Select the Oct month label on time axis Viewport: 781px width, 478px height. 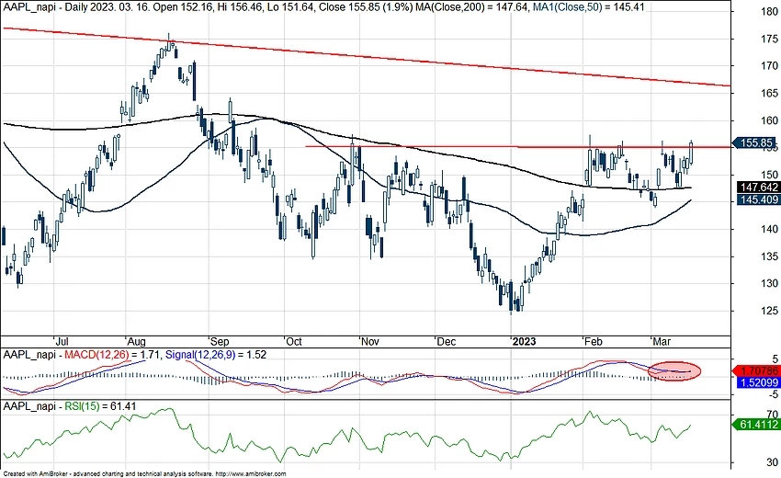point(294,342)
